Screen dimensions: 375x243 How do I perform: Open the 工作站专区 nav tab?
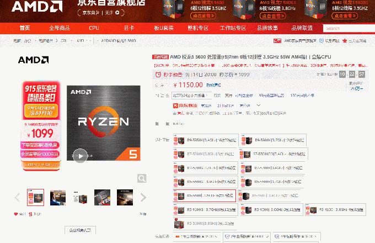[233, 28]
